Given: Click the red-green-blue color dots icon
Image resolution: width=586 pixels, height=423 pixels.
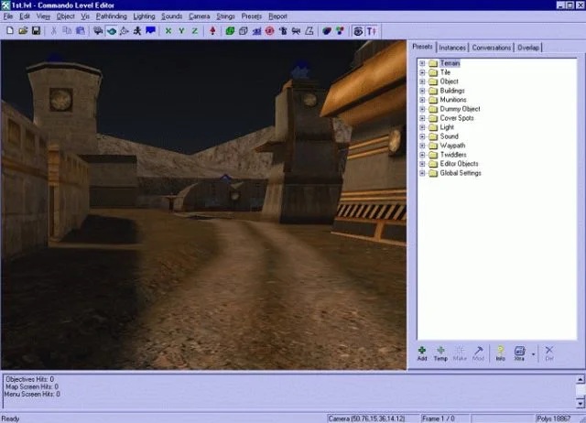Looking at the screenshot, I should tap(340, 31).
